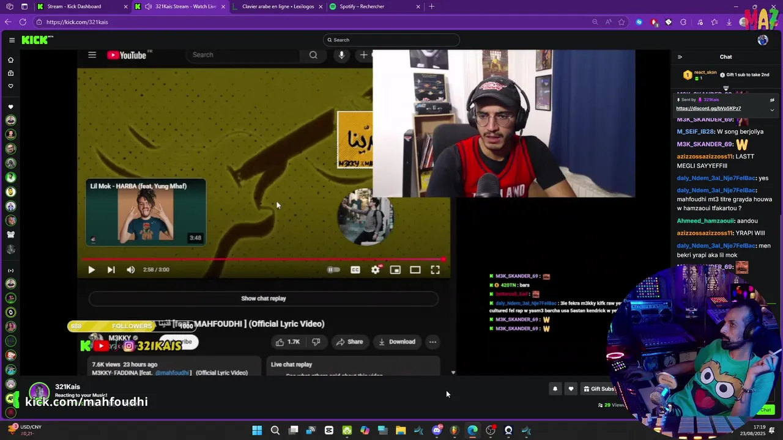Click the next video button in the YouTube player

coord(111,269)
